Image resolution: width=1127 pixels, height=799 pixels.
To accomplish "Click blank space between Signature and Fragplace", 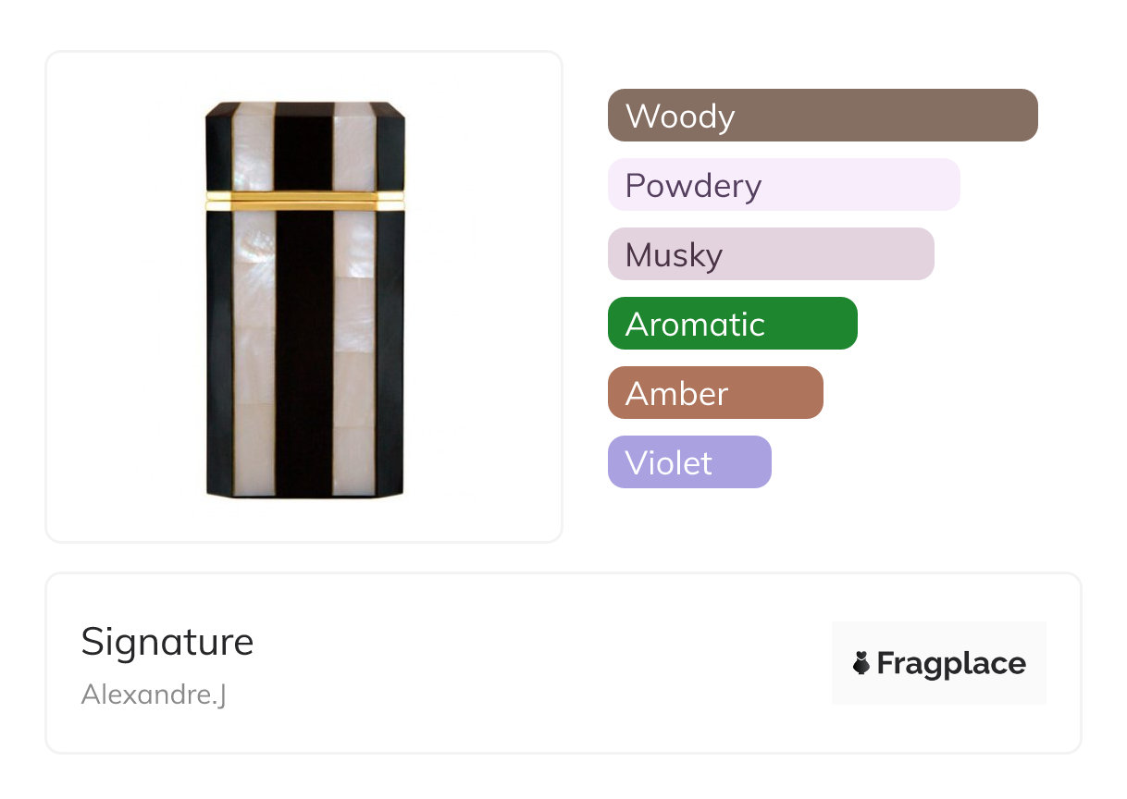I will click(537, 663).
